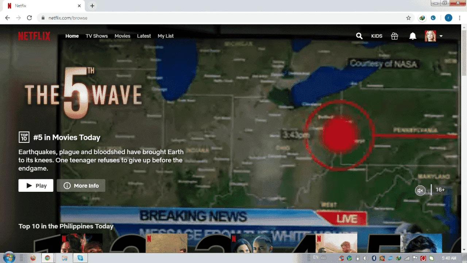Open the network signal tray icon
This screenshot has width=467, height=263.
(x=407, y=258)
